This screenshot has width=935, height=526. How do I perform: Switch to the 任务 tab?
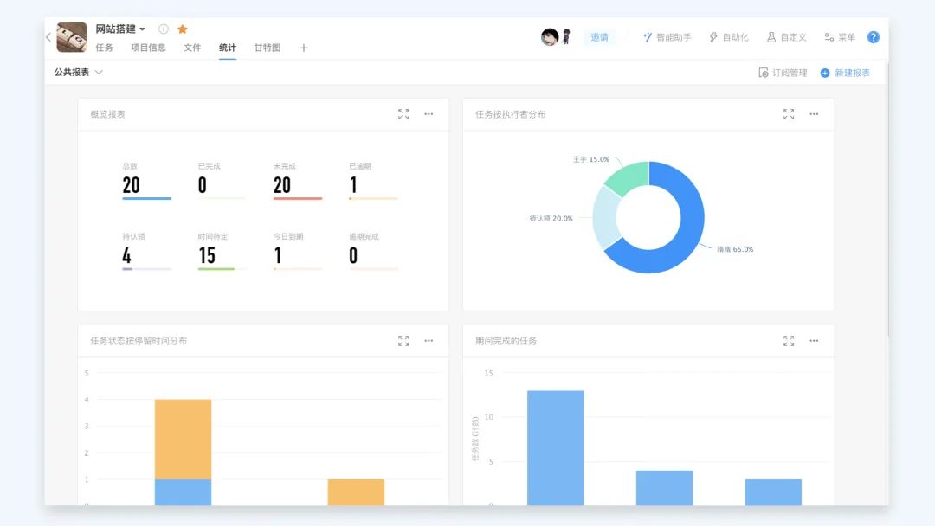coord(105,48)
